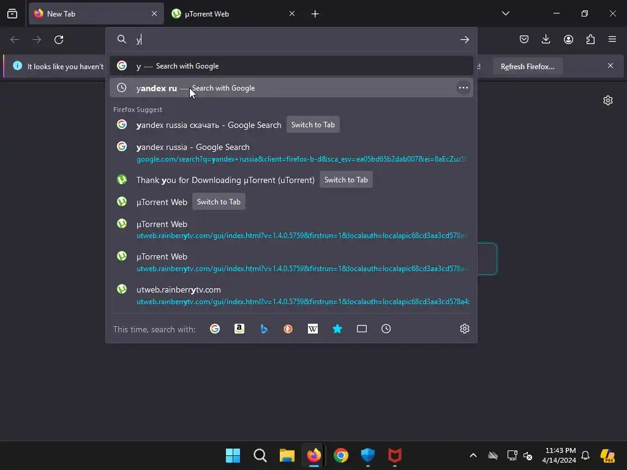Launch Google Chrome from taskbar
Screen dimensions: 627x470
coord(340,455)
